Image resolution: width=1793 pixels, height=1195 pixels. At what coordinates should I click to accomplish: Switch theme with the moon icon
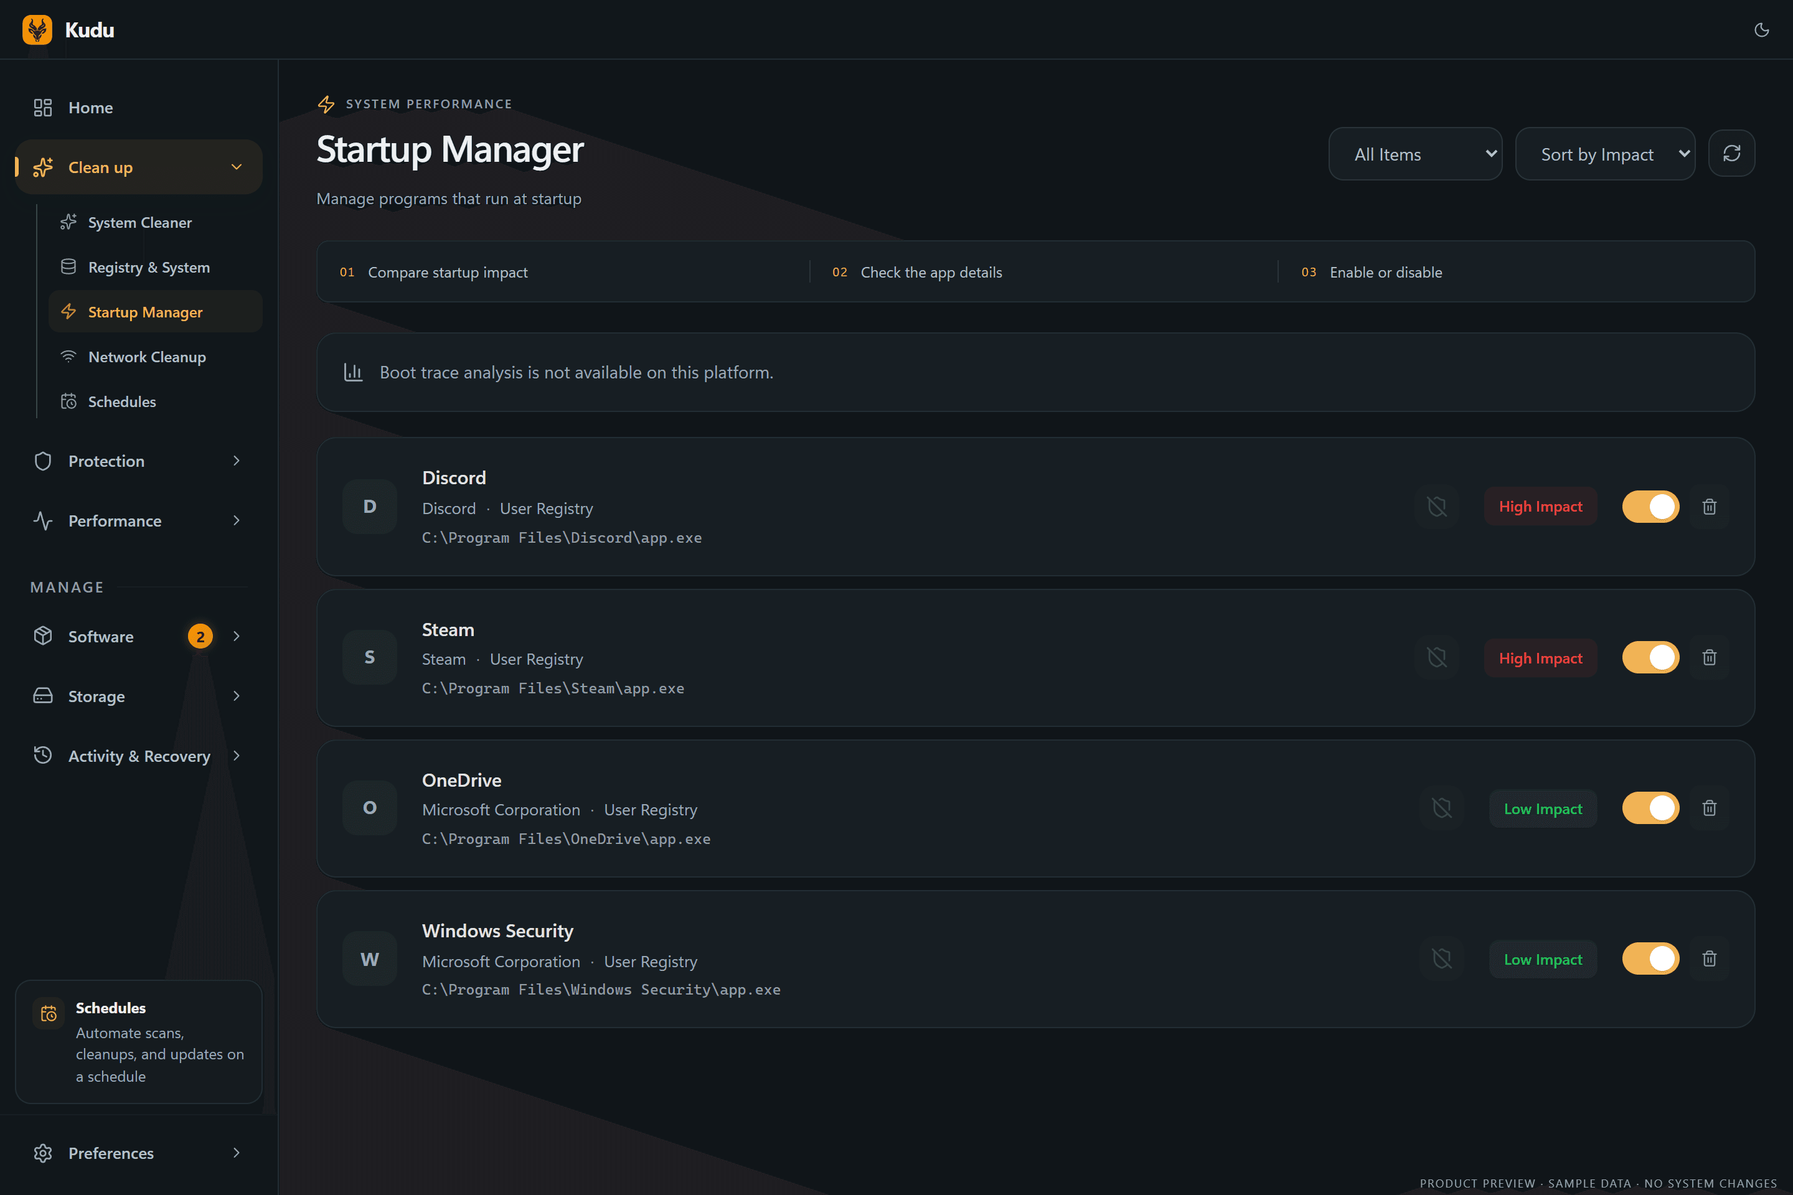pyautogui.click(x=1761, y=30)
